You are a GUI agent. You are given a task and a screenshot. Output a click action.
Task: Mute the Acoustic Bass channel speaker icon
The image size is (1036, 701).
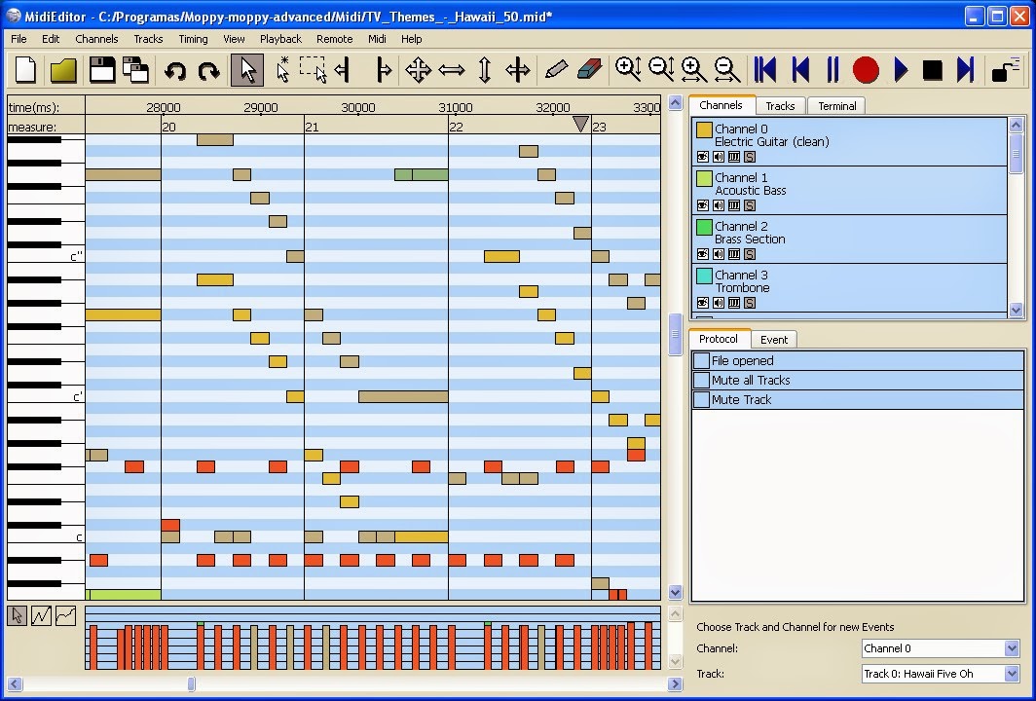point(718,205)
